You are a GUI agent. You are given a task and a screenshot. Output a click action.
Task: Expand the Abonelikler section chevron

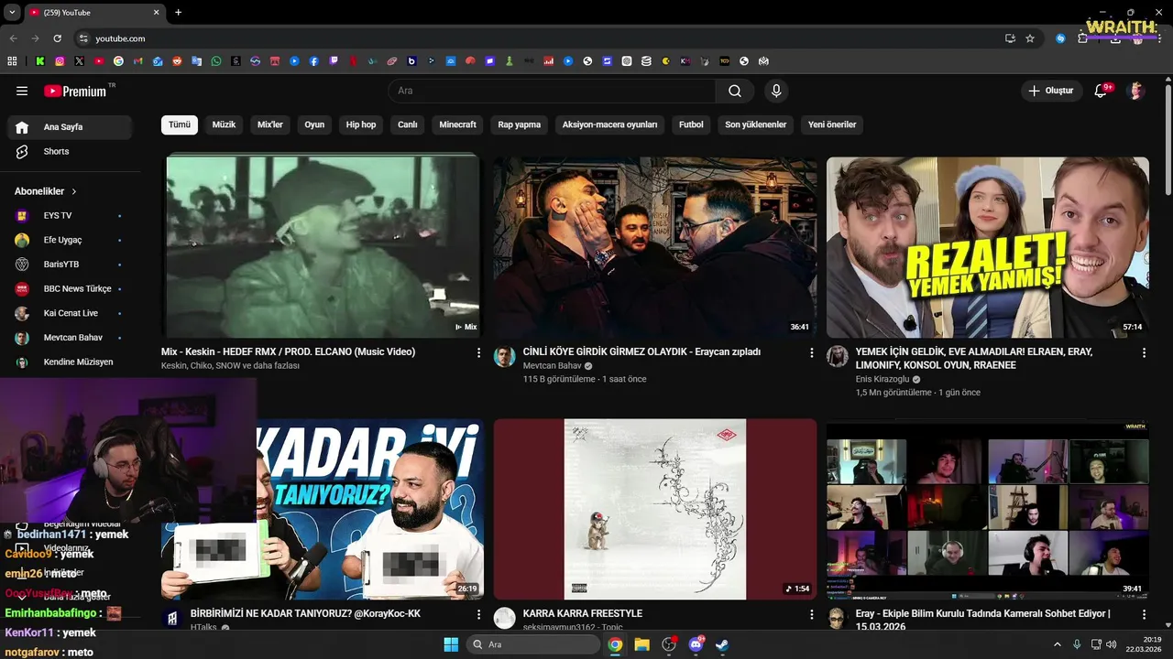[x=74, y=191]
